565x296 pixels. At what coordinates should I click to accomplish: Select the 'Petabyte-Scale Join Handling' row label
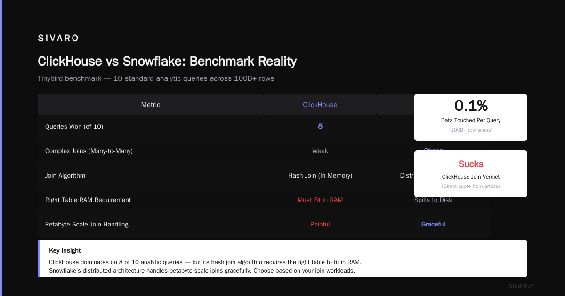click(87, 224)
